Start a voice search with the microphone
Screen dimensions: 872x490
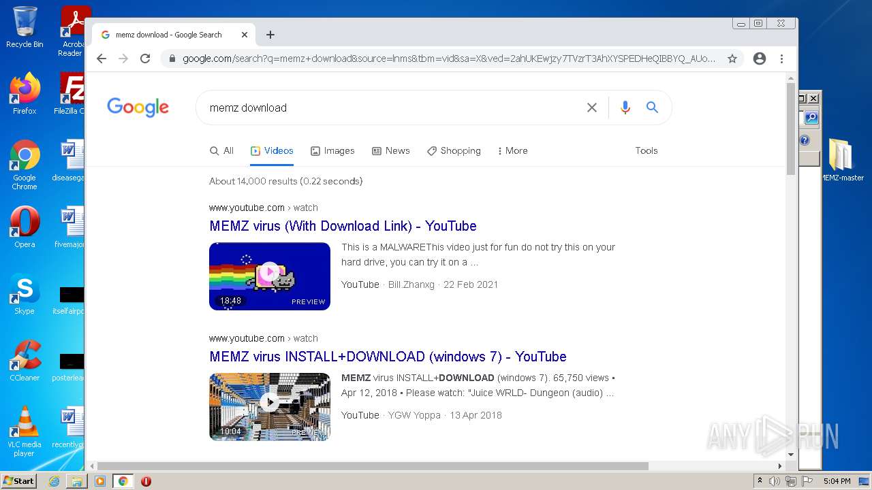point(625,108)
